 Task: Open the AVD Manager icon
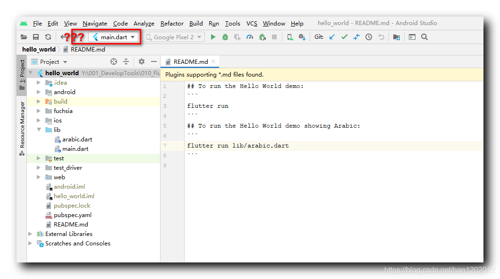(x=290, y=37)
